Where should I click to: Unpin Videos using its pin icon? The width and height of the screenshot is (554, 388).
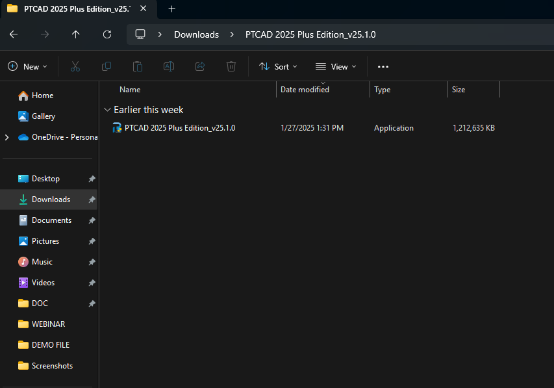[92, 283]
